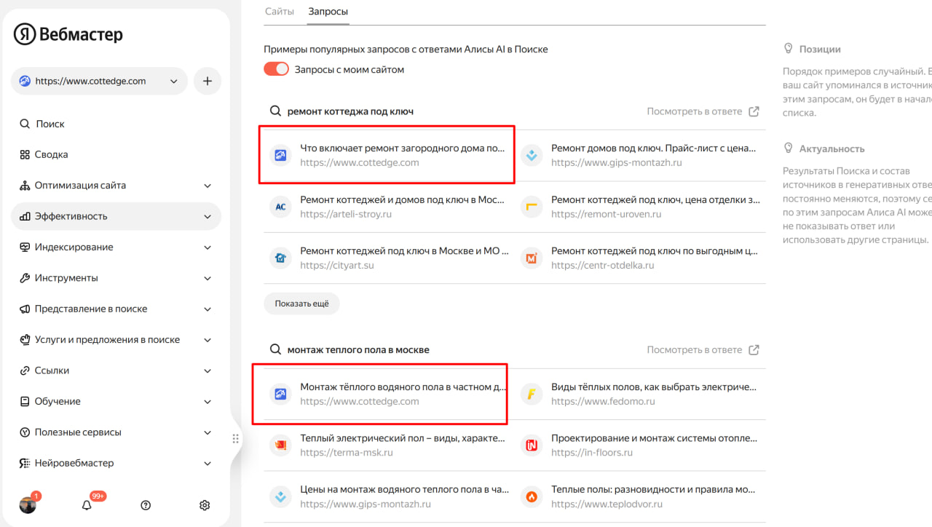Click the sidebar resize handle dots
The width and height of the screenshot is (932, 527).
click(x=235, y=439)
